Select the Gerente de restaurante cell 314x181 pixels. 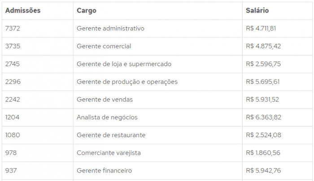pyautogui.click(x=111, y=135)
